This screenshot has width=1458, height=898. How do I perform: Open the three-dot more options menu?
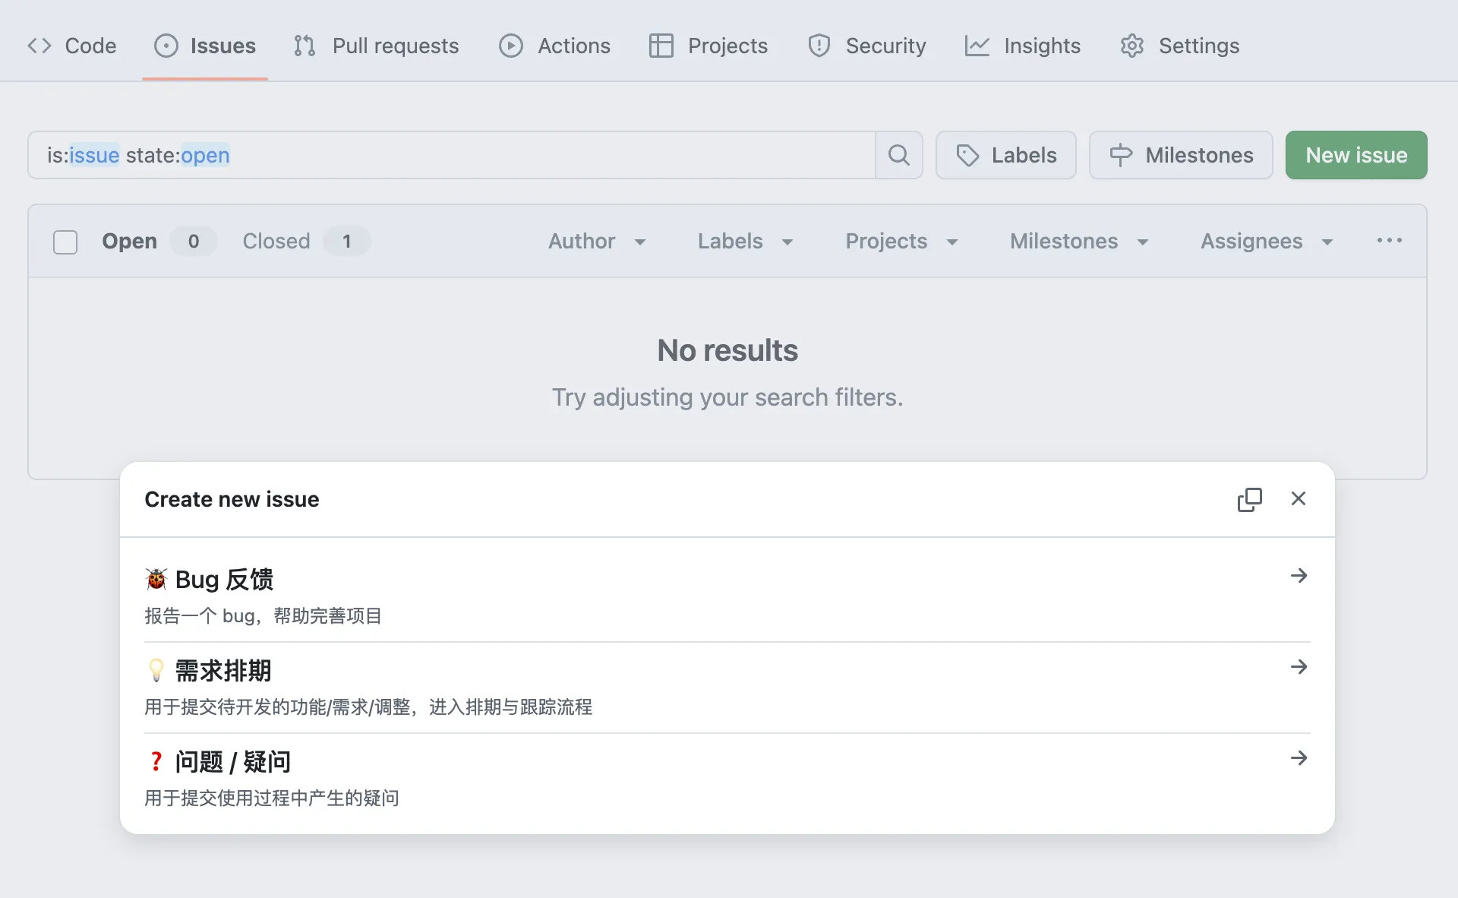tap(1389, 241)
